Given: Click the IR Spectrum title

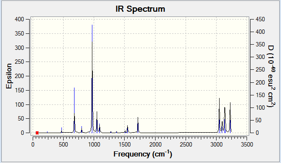Looking at the screenshot, I should [140, 9].
